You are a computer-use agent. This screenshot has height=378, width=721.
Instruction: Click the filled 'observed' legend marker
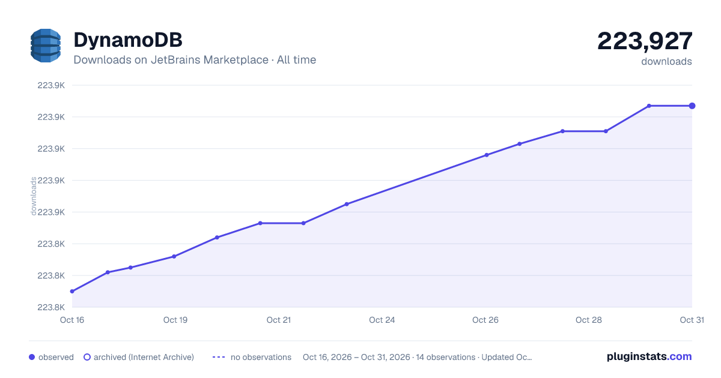[x=32, y=357]
